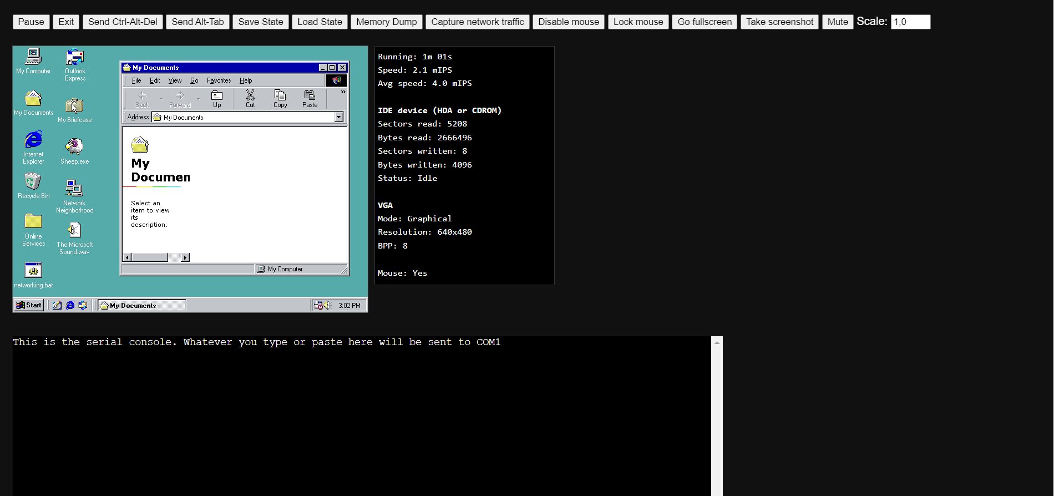This screenshot has height=496, width=1054.
Task: Open the Favorites menu
Action: [219, 80]
